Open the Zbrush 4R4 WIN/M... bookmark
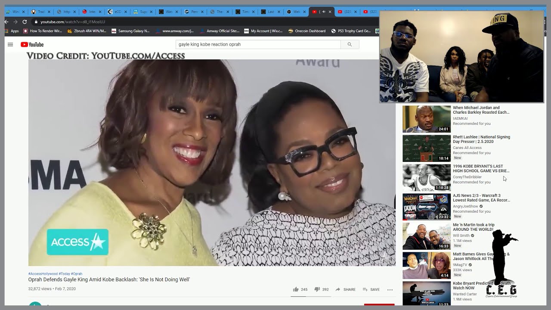Viewport: 551px width, 310px height. (87, 31)
